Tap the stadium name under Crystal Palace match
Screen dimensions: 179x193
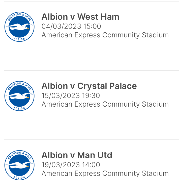[x=105, y=104]
